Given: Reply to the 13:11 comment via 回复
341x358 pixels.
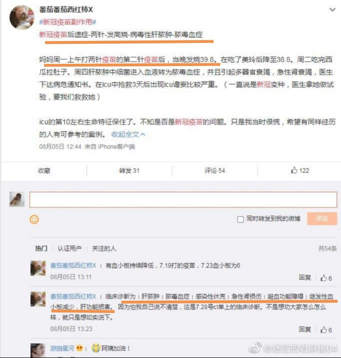Looking at the screenshot, I should pos(305,277).
